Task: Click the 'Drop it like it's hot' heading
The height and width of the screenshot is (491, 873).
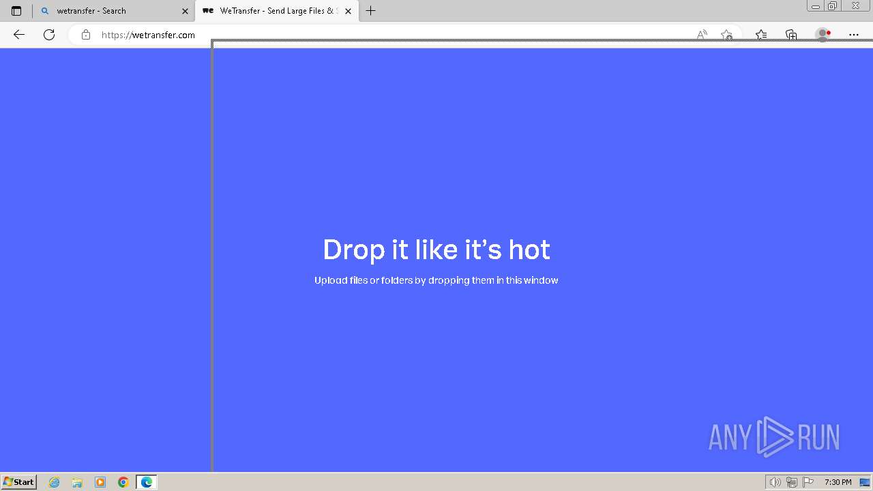Action: point(436,250)
